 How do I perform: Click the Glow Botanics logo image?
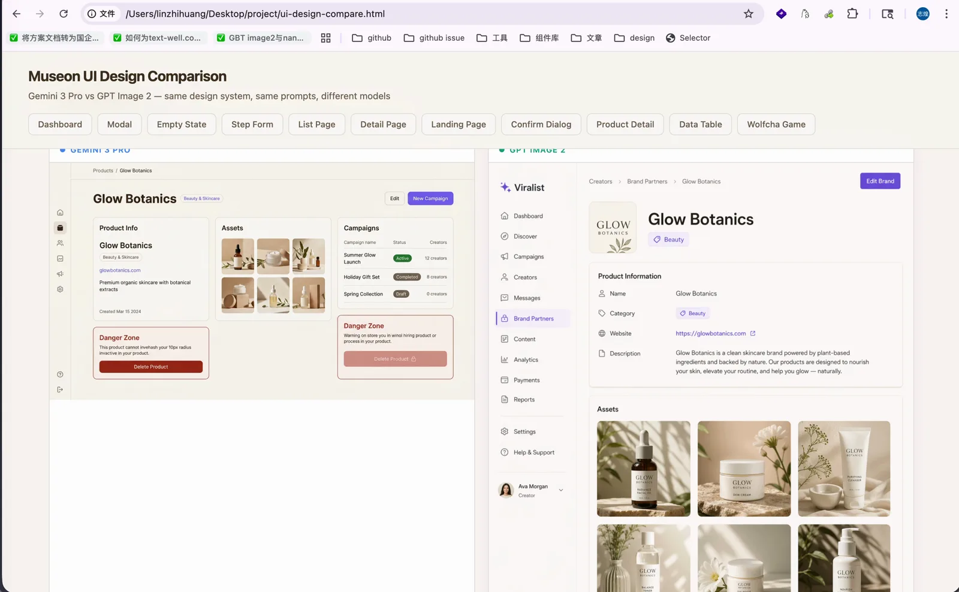[613, 228]
